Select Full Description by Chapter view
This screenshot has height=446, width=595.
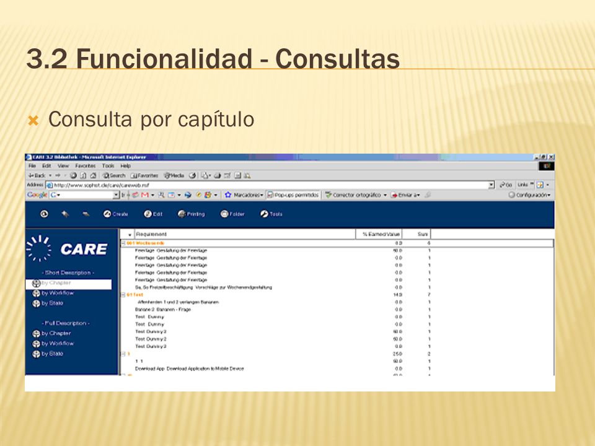[x=51, y=333]
